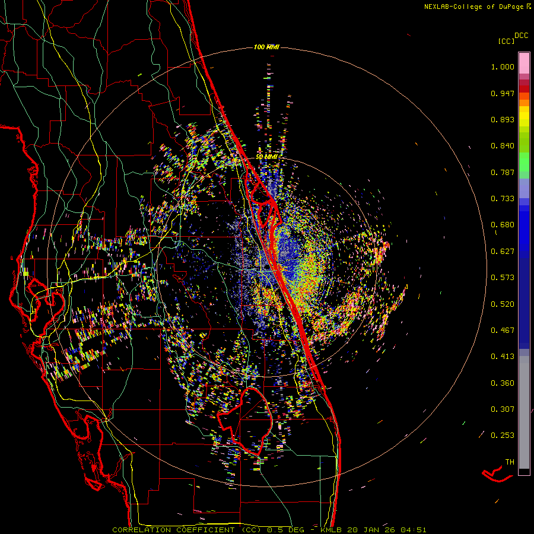The image size is (534, 534).
Task: Click the red segment of the color bar
Action: 524,88
